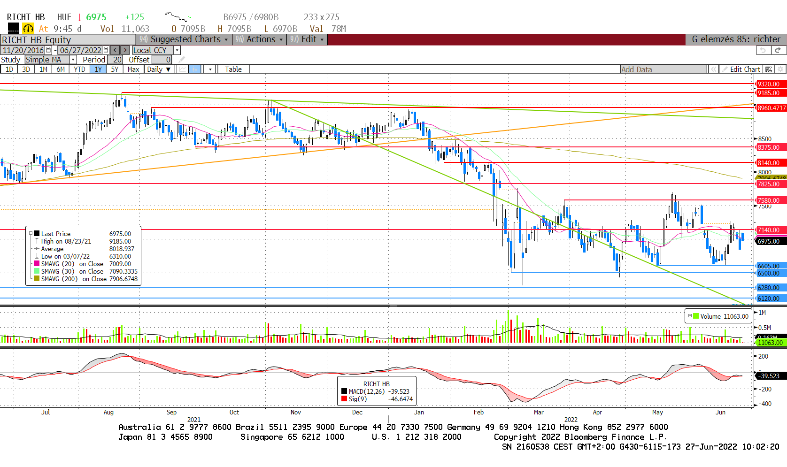Click the 6120.00 blue support level label
Screen dimensions: 787x467
pos(770,299)
